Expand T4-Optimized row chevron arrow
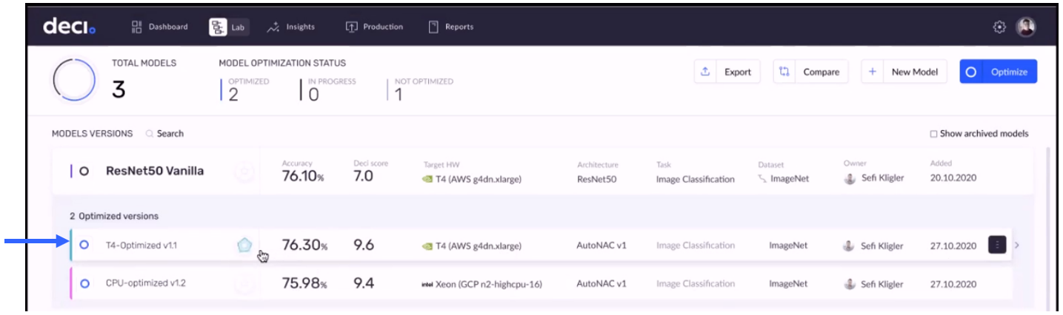This screenshot has width=1063, height=315. pos(1016,245)
